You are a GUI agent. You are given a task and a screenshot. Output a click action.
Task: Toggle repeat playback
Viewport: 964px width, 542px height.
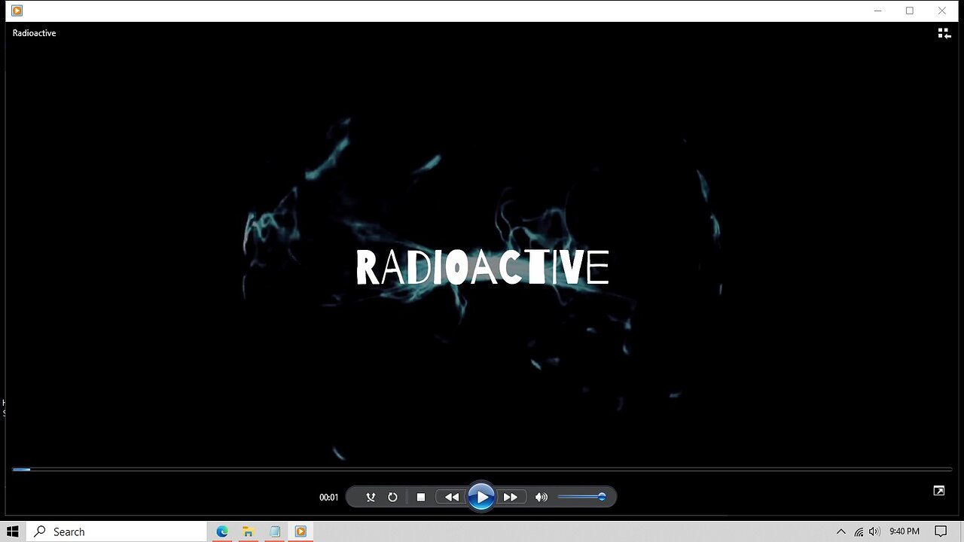(x=392, y=497)
